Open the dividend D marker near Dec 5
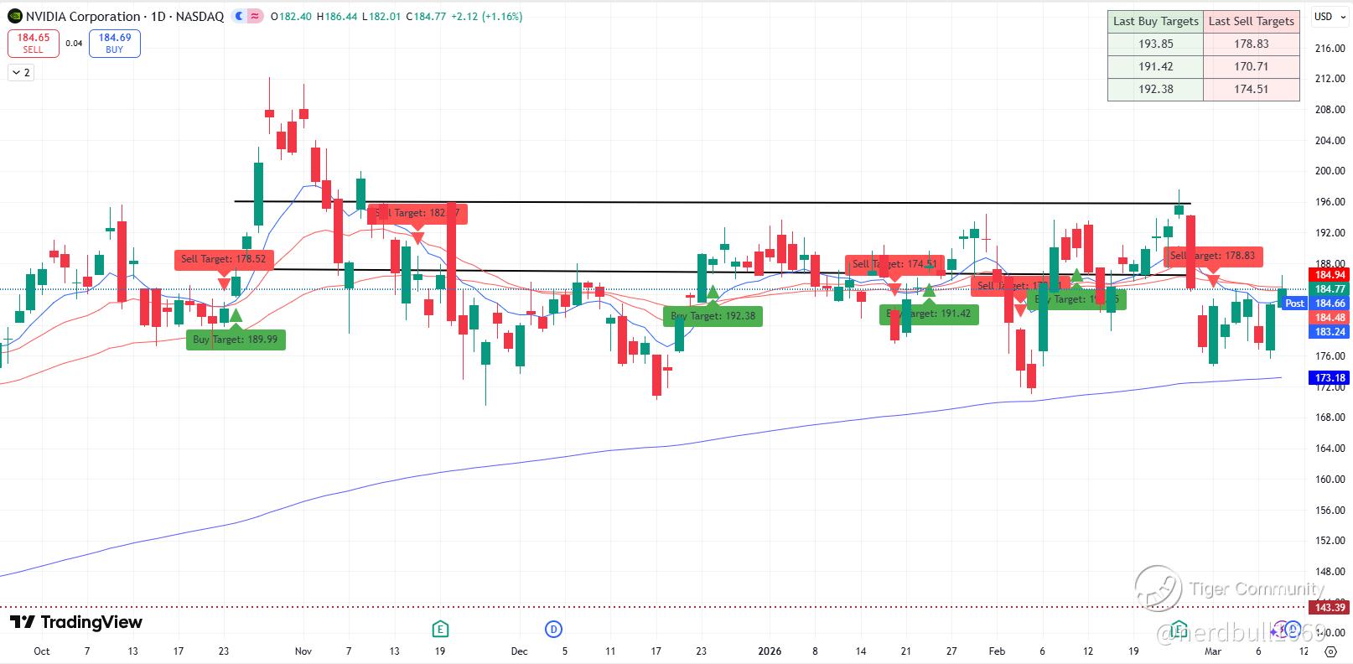1353x664 pixels. click(553, 629)
